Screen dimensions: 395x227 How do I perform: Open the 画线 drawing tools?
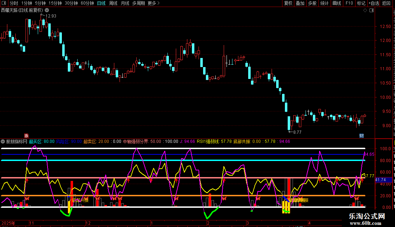(337, 3)
